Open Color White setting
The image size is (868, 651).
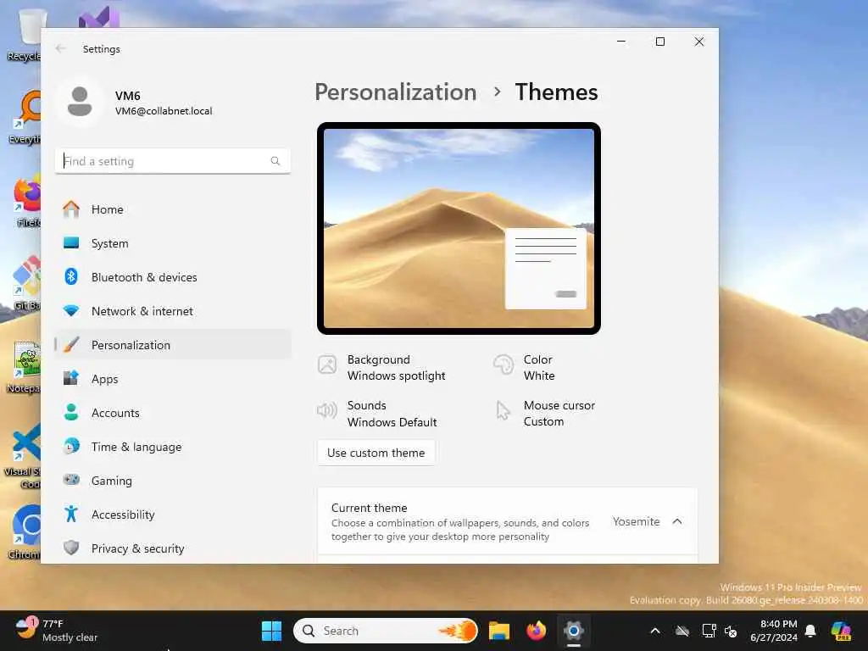pyautogui.click(x=525, y=368)
